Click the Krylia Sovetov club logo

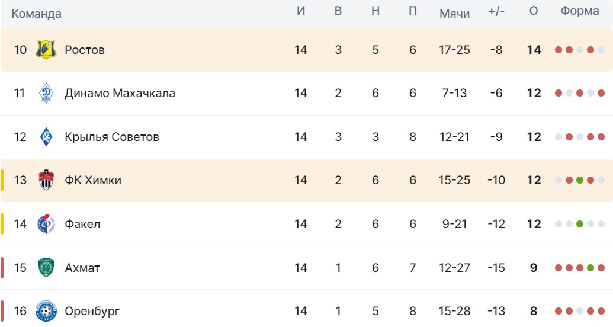point(46,137)
